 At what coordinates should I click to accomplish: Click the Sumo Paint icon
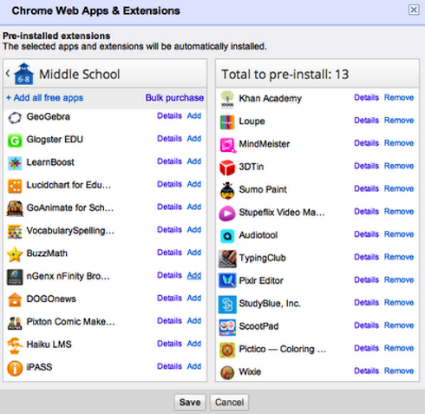tap(227, 190)
